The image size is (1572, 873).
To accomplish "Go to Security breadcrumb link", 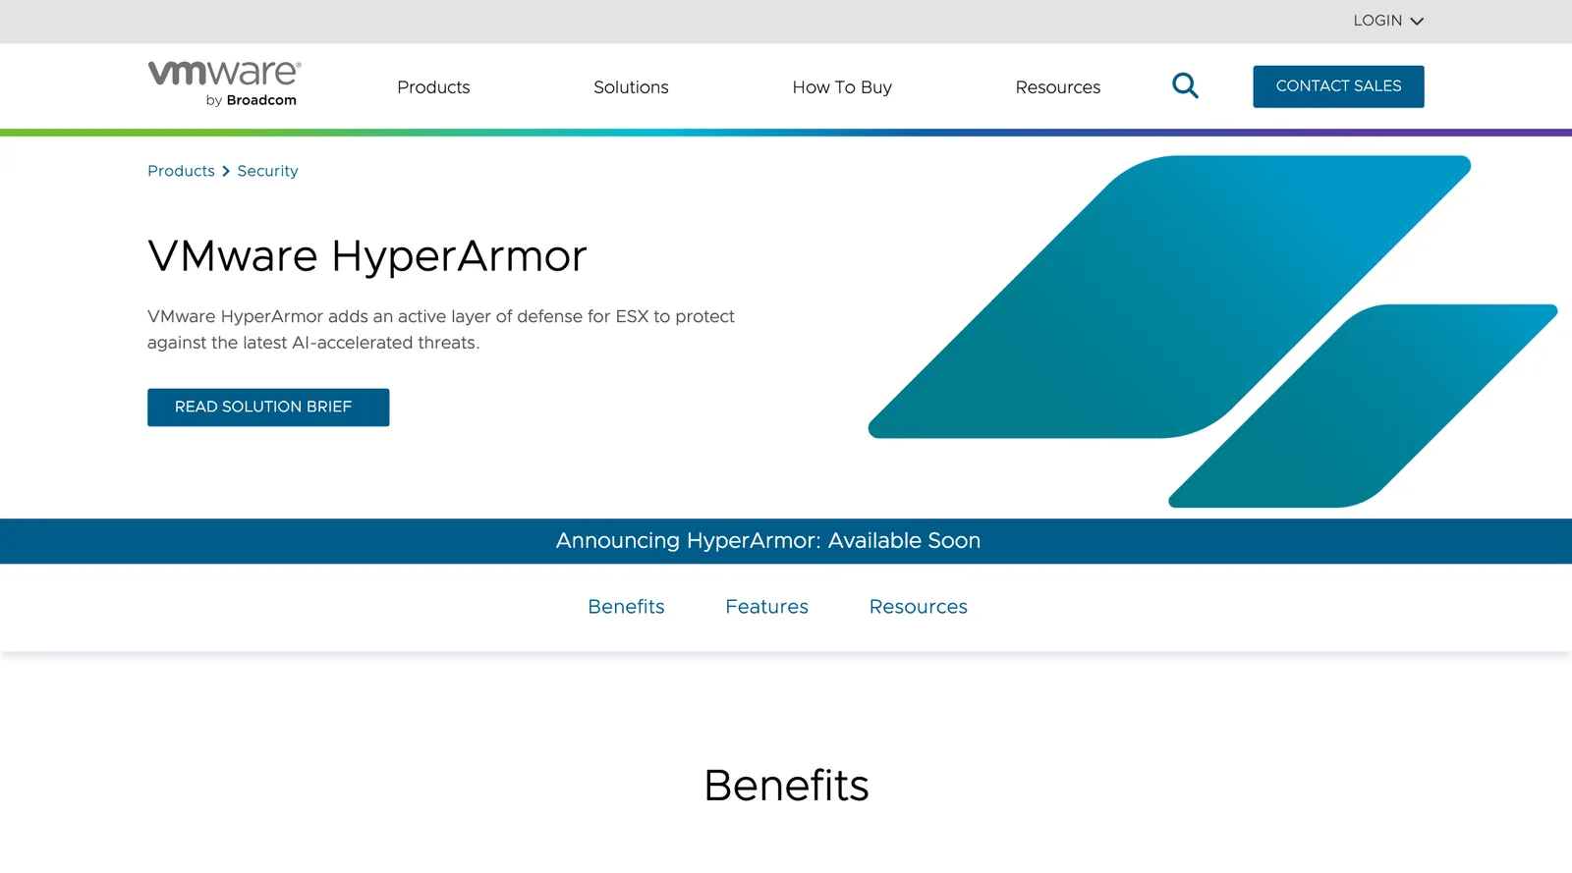I will click(267, 171).
